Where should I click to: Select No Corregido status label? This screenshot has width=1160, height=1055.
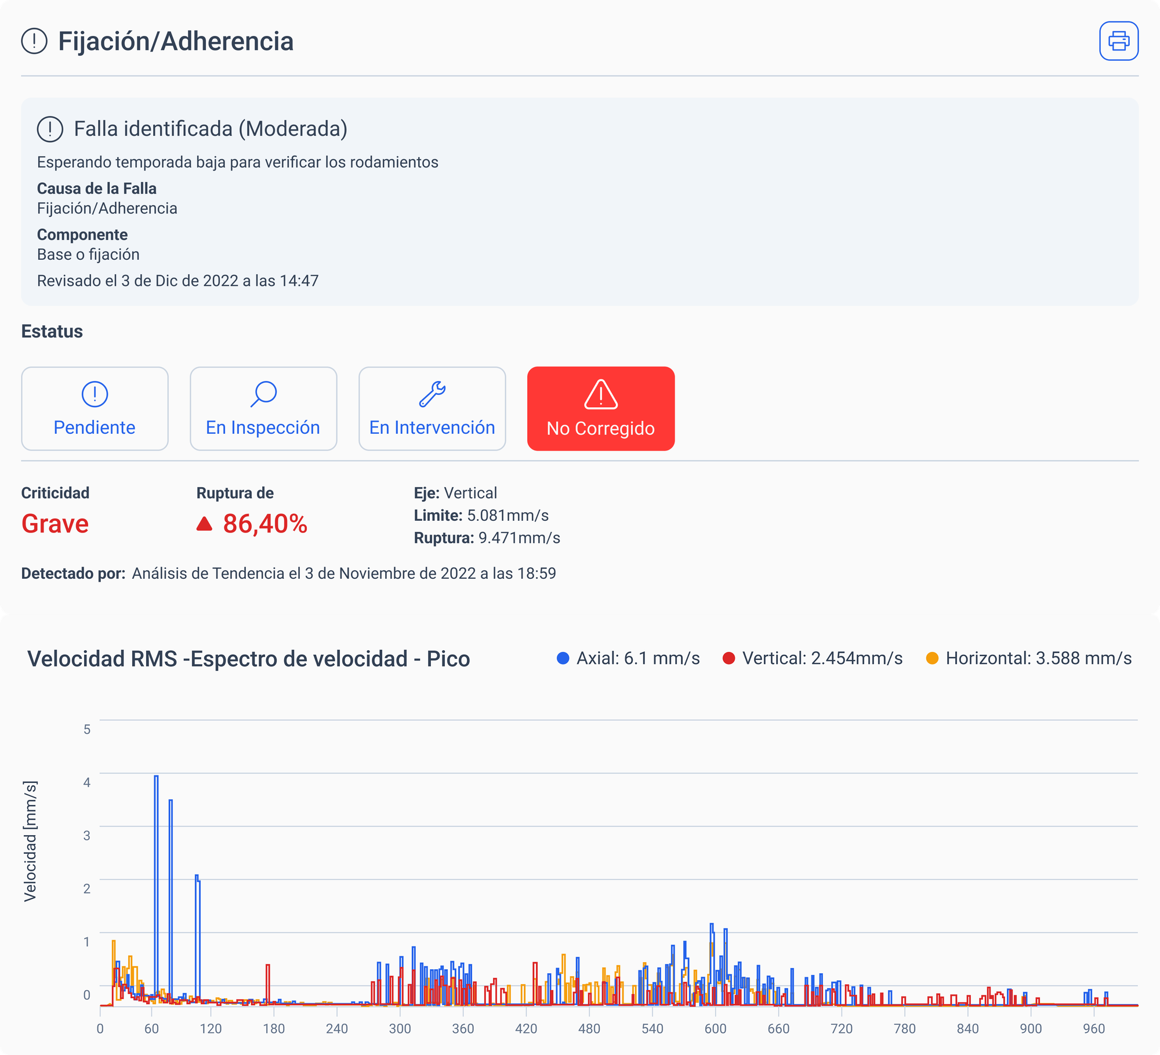600,429
